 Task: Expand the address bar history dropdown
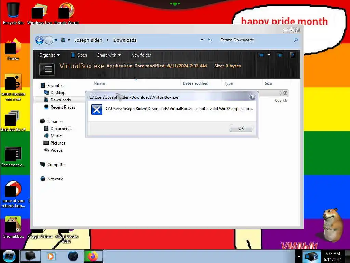click(202, 40)
